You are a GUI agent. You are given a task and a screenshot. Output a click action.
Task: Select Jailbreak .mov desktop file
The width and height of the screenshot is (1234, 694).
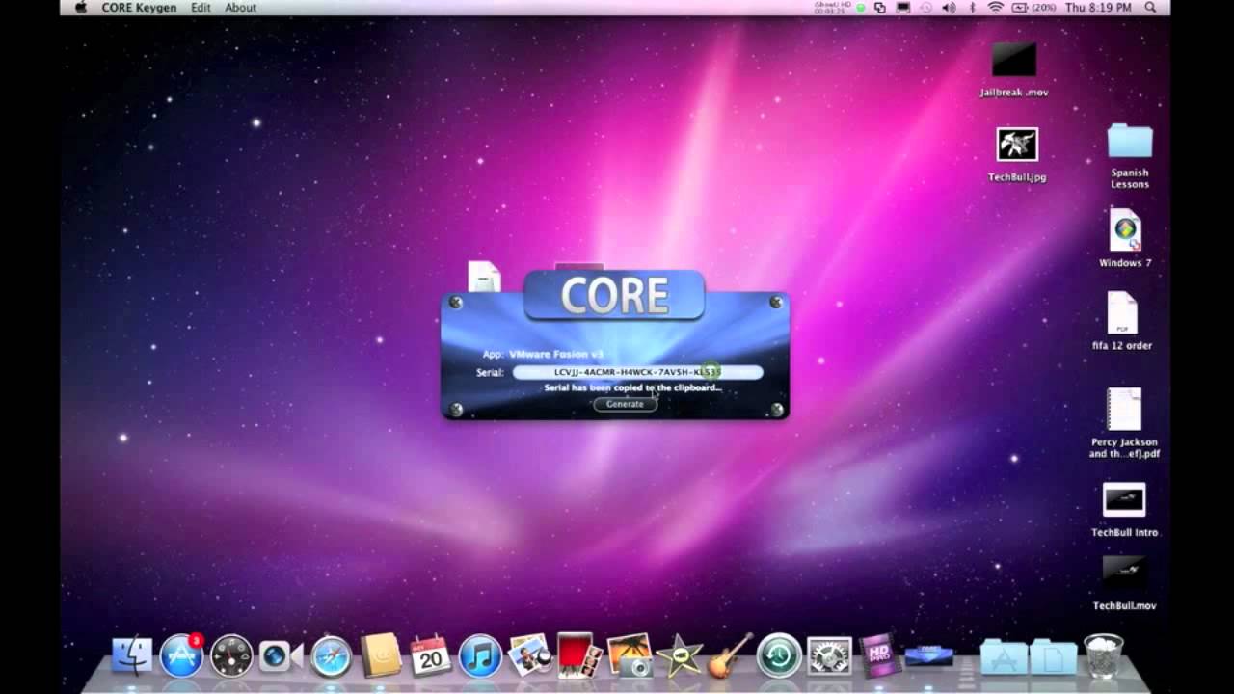pos(1014,69)
